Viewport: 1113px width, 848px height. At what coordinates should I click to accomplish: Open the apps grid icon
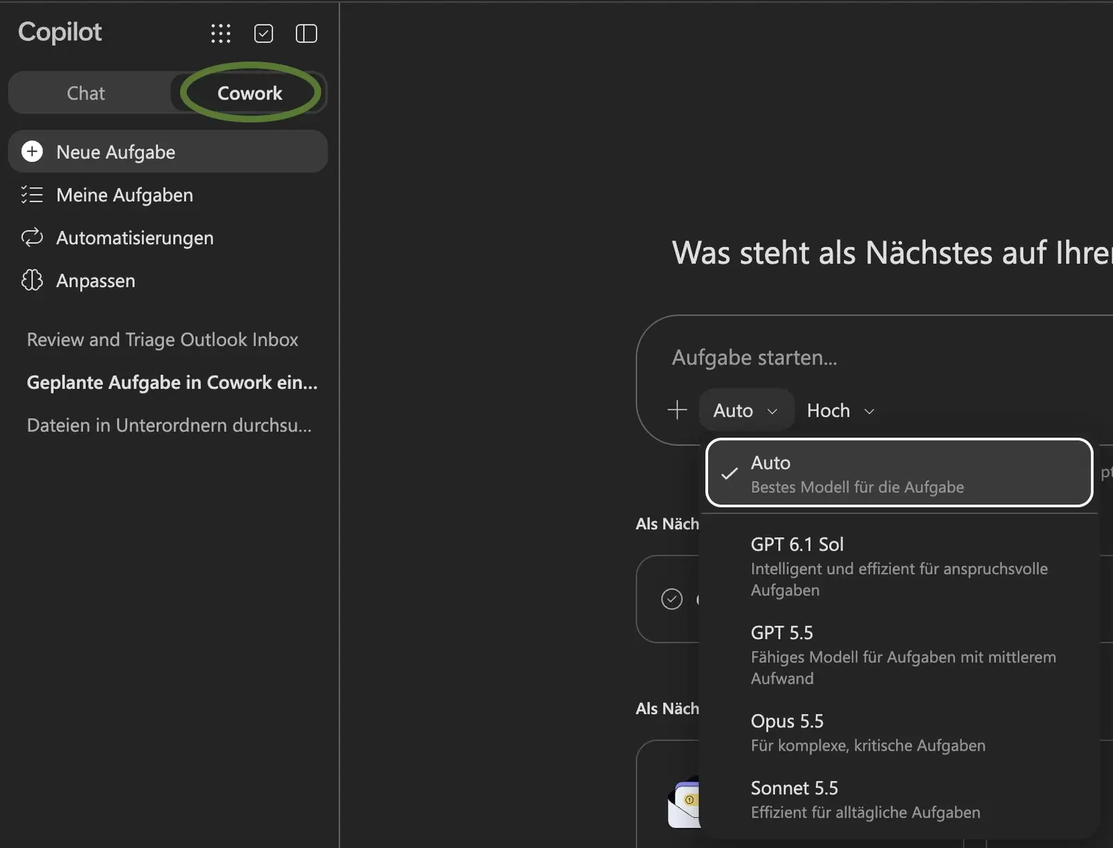coord(221,33)
